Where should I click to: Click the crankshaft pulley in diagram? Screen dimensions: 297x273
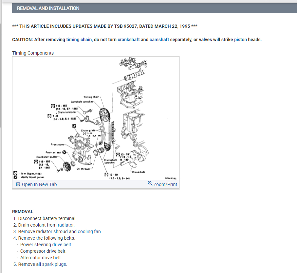(67, 167)
